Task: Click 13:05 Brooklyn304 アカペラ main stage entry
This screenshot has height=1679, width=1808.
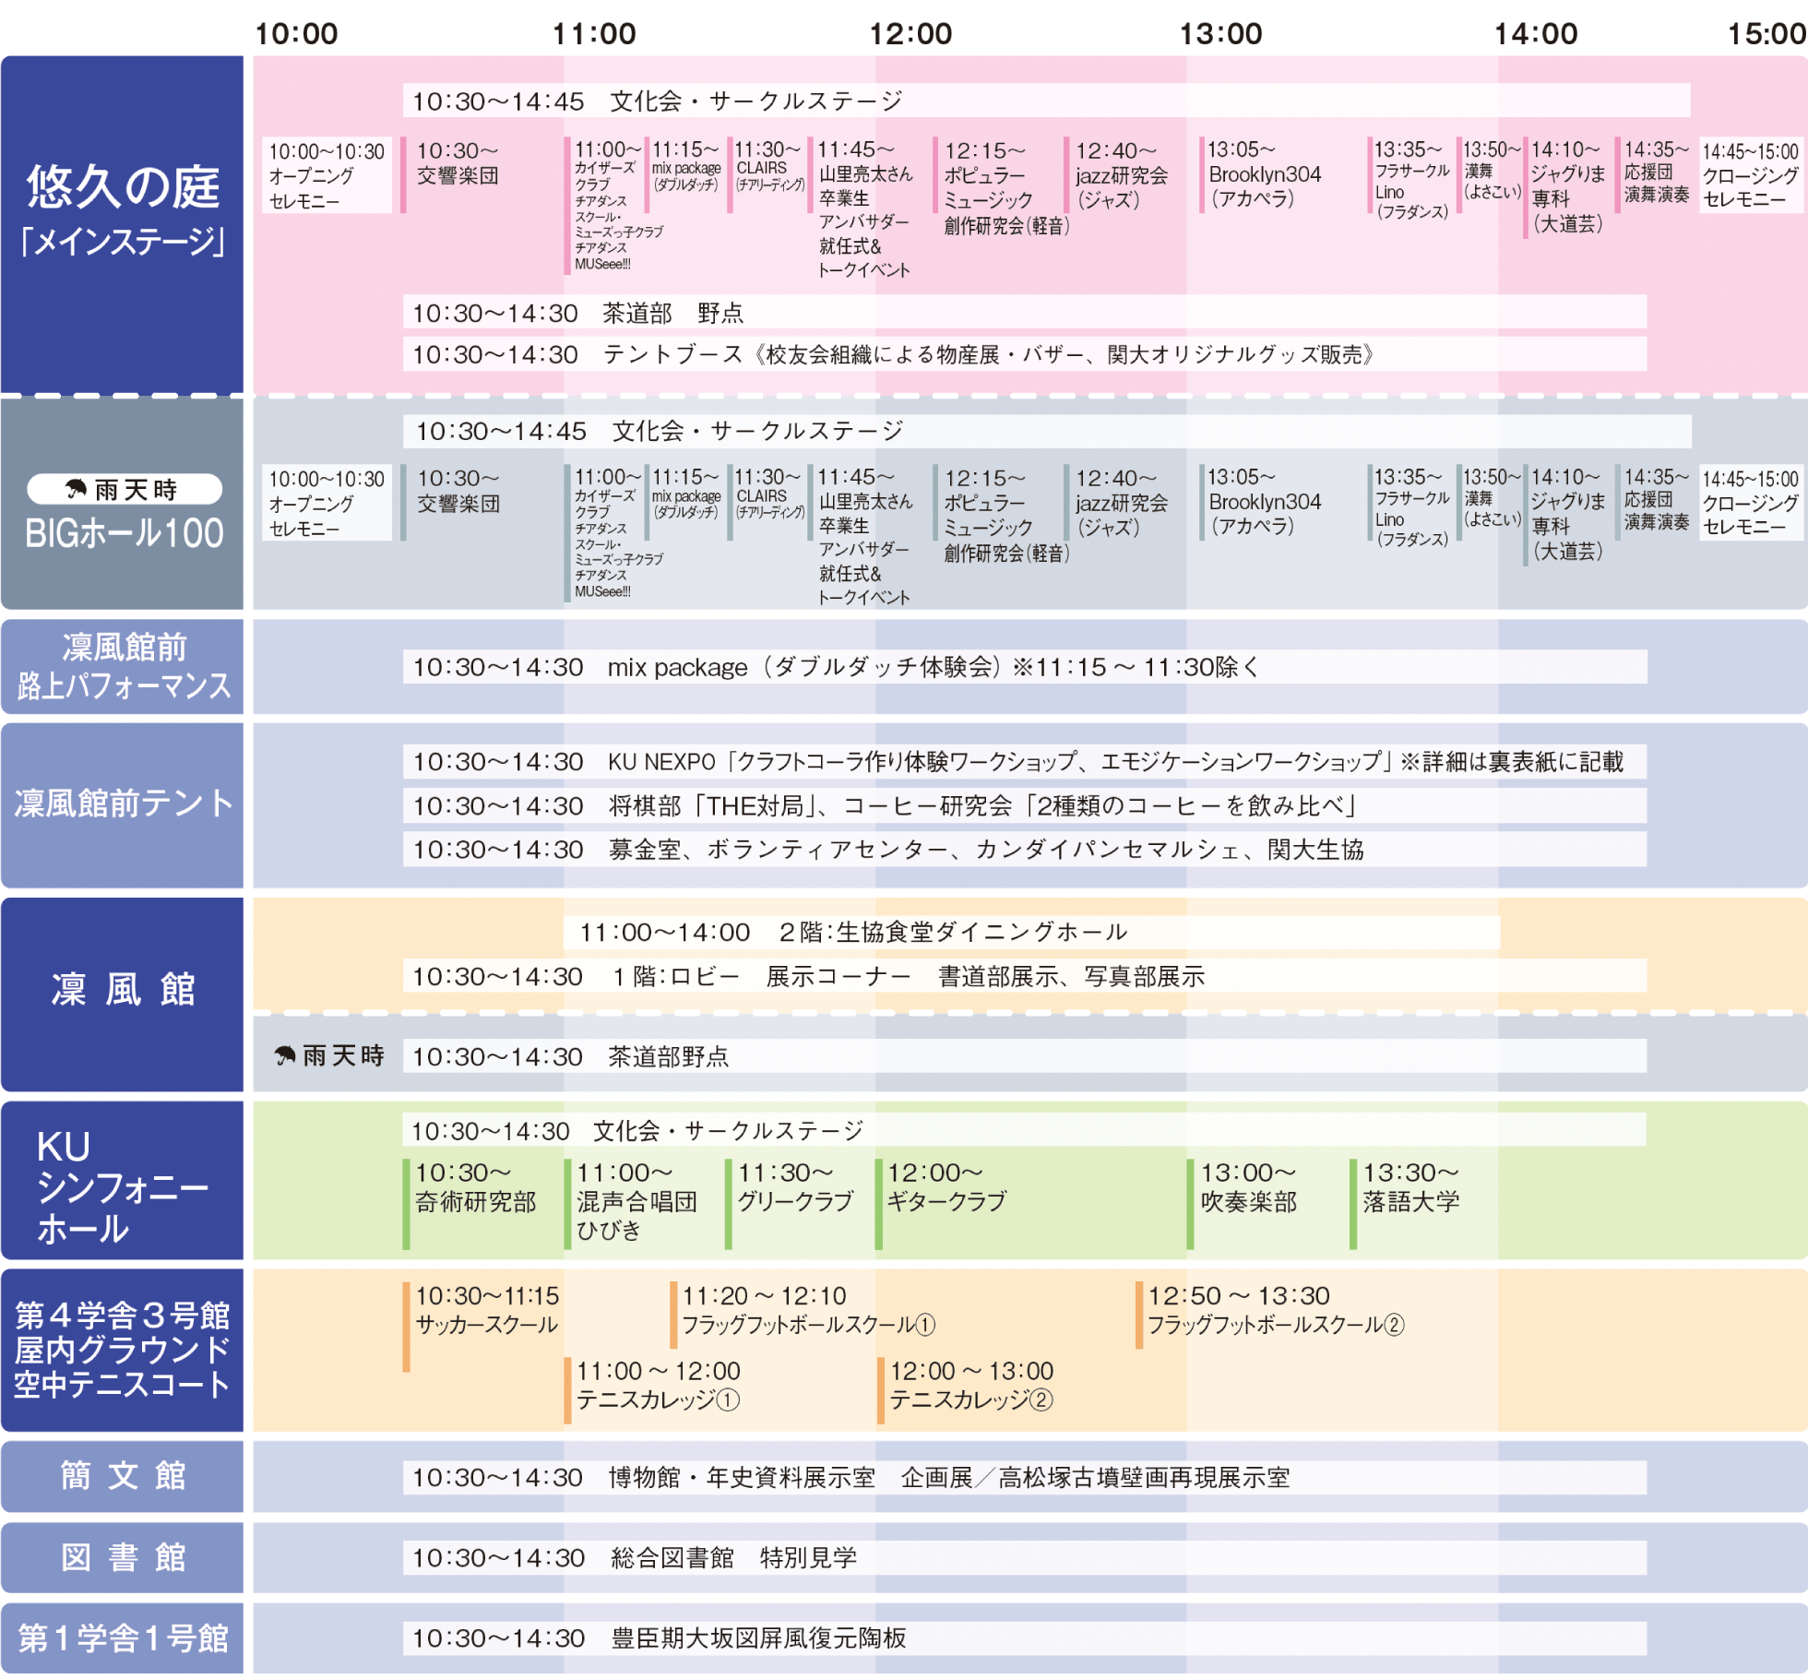Action: click(1264, 175)
